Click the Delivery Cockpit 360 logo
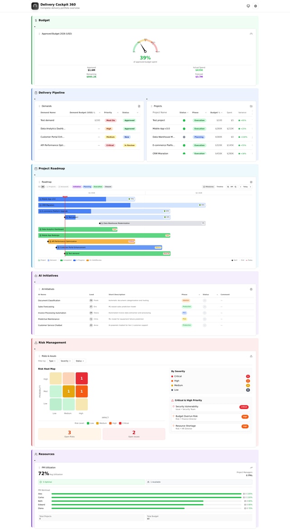The image size is (290, 531). [x=35, y=6]
